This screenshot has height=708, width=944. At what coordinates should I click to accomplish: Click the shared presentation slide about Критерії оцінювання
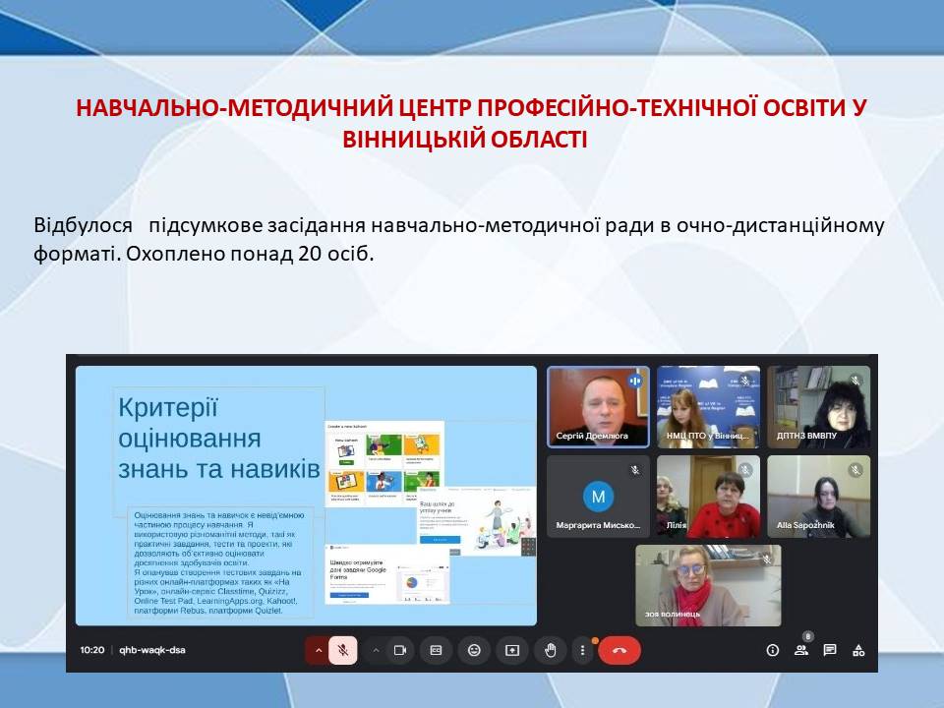306,496
